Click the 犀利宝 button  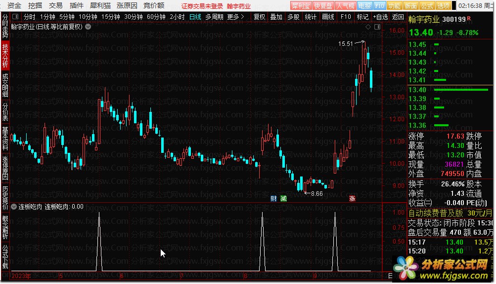pyautogui.click(x=301, y=6)
